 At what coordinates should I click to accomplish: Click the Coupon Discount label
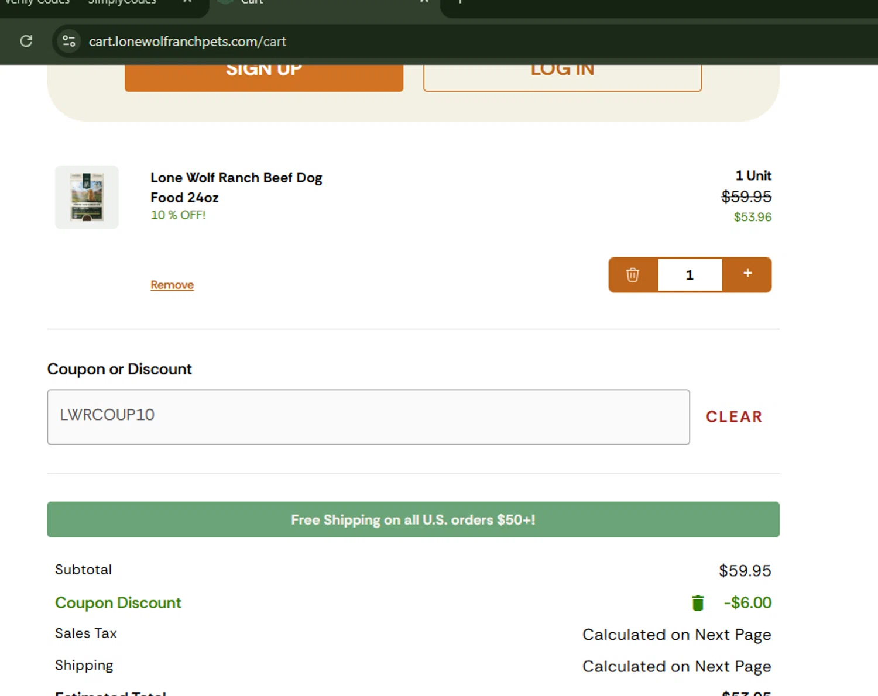[118, 603]
